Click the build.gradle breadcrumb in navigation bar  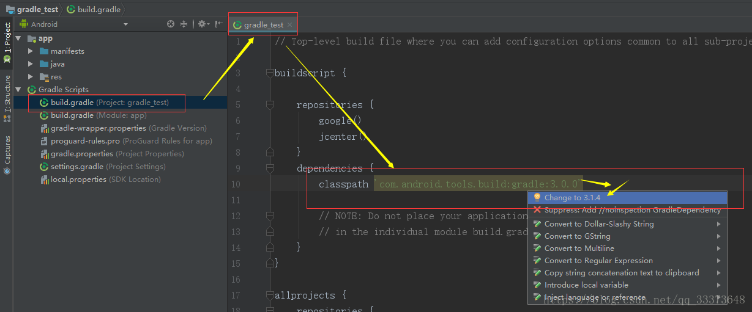[94, 9]
